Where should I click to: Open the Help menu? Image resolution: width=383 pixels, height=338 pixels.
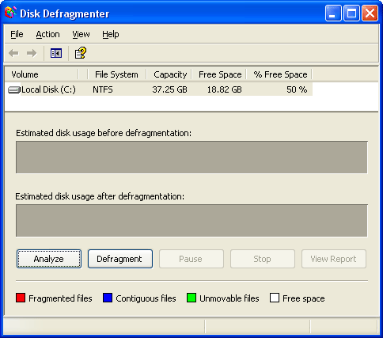(x=111, y=34)
